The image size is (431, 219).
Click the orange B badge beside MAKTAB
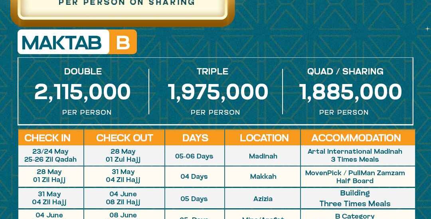(x=123, y=42)
